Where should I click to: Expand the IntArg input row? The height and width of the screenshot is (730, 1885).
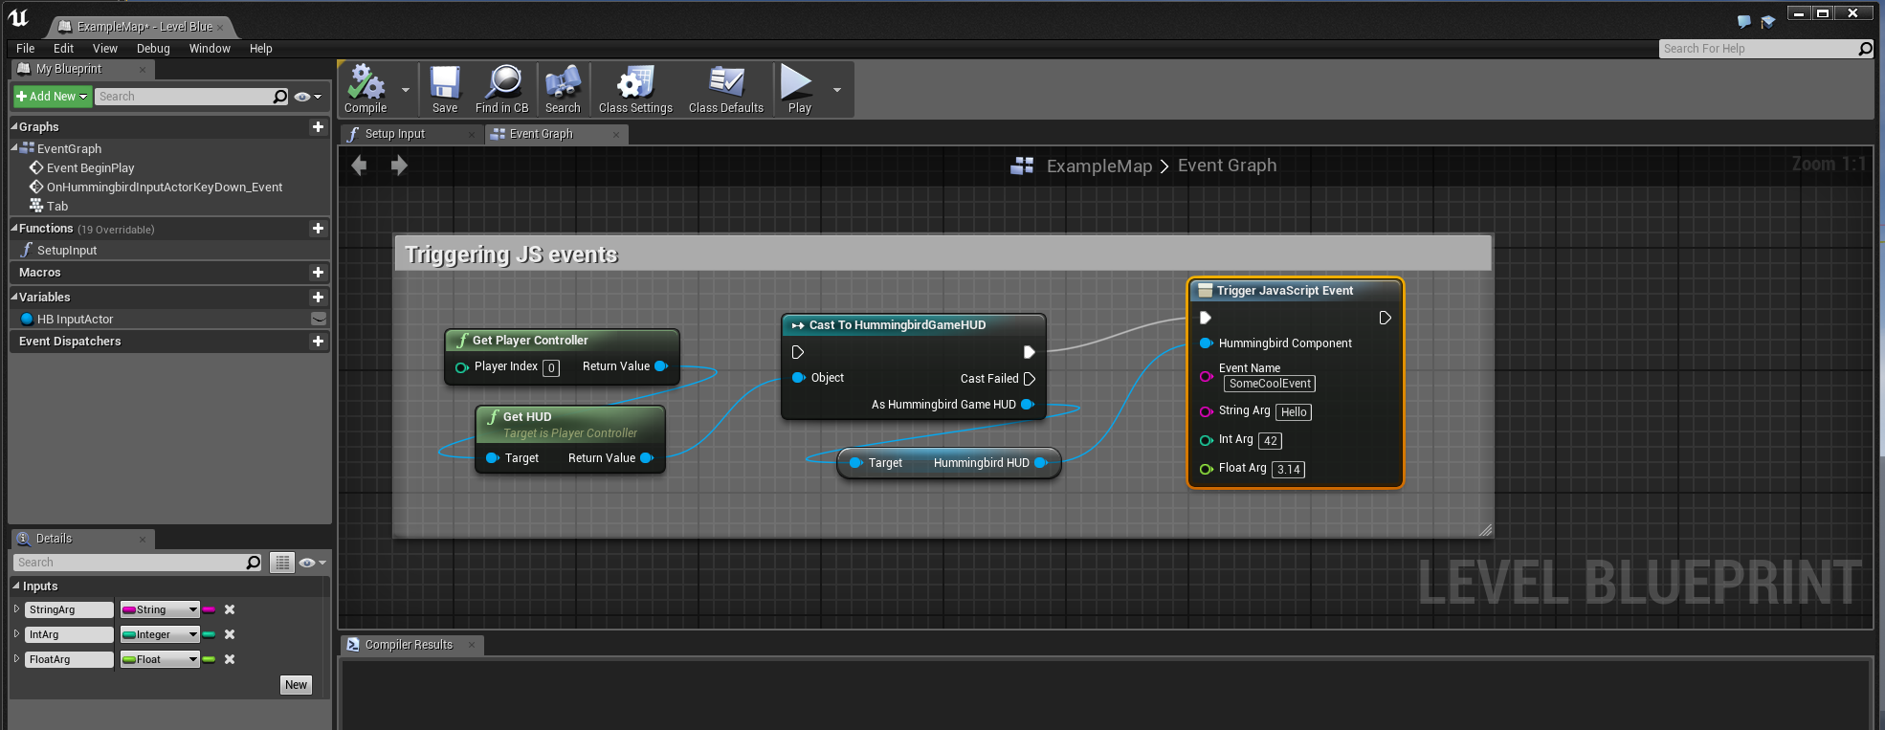click(x=16, y=633)
